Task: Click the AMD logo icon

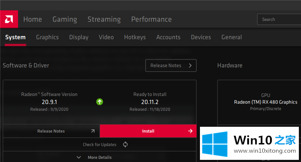Action: pyautogui.click(x=9, y=19)
